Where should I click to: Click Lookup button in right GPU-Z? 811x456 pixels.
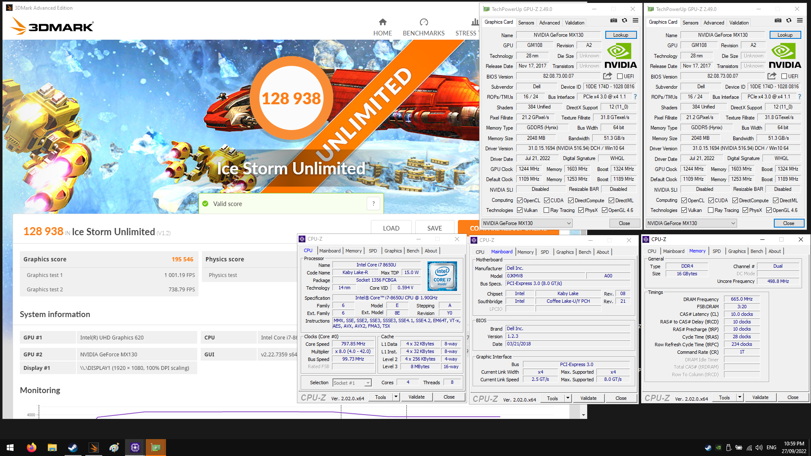pyautogui.click(x=785, y=35)
